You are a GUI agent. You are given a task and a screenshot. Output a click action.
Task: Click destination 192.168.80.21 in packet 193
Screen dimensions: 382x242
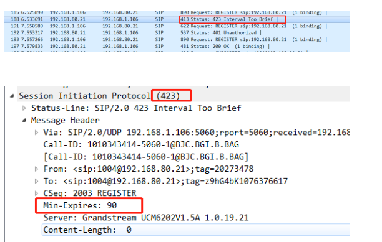pos(120,40)
